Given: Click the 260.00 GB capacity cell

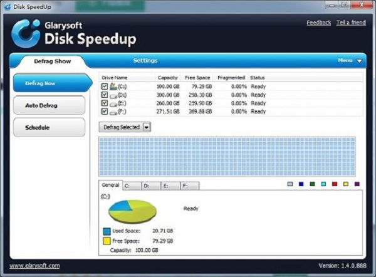Looking at the screenshot, I should coord(168,103).
